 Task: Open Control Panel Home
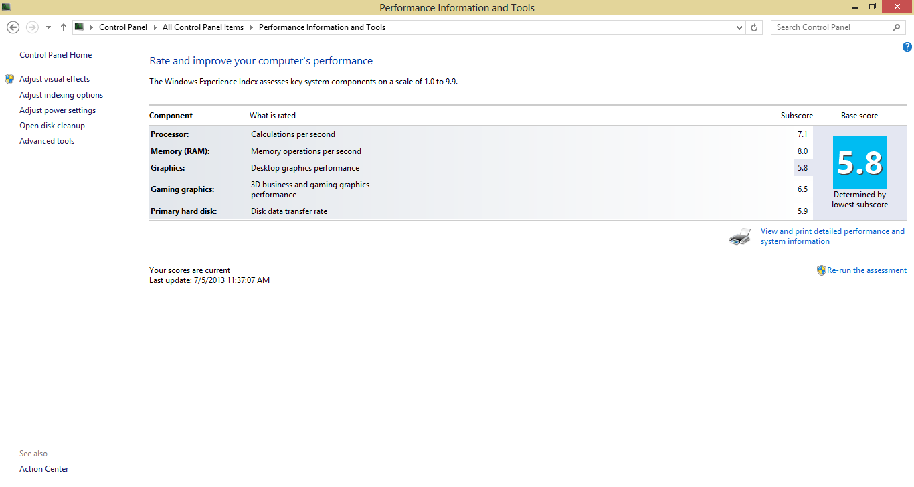(56, 55)
